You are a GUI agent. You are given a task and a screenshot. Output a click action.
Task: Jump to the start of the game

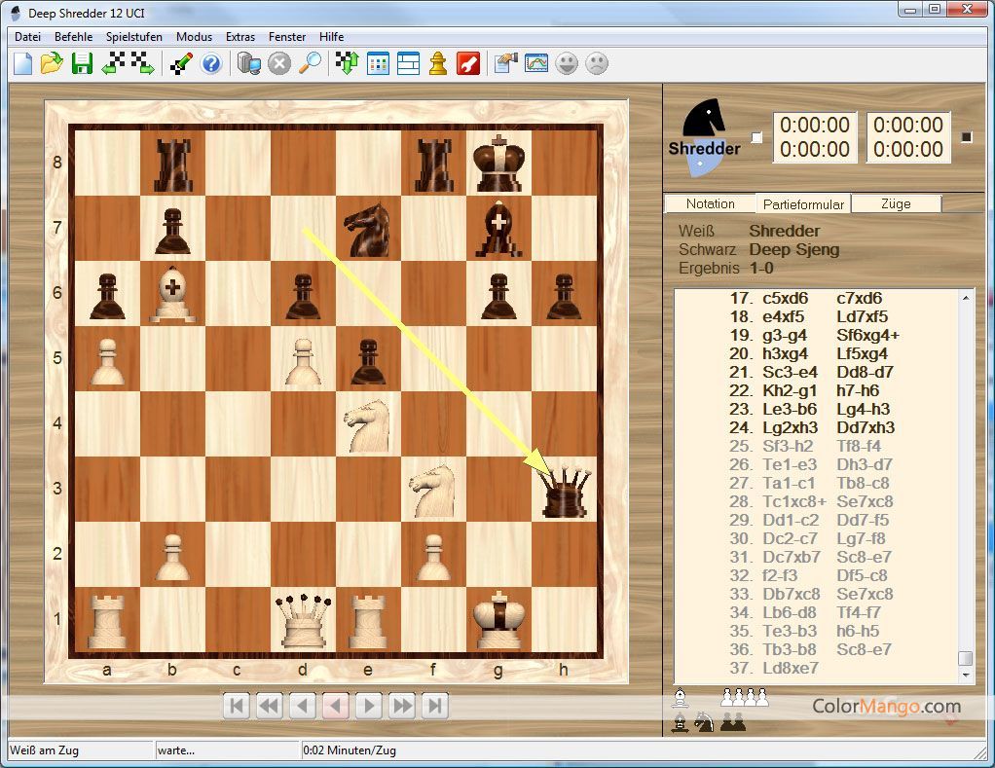click(237, 706)
